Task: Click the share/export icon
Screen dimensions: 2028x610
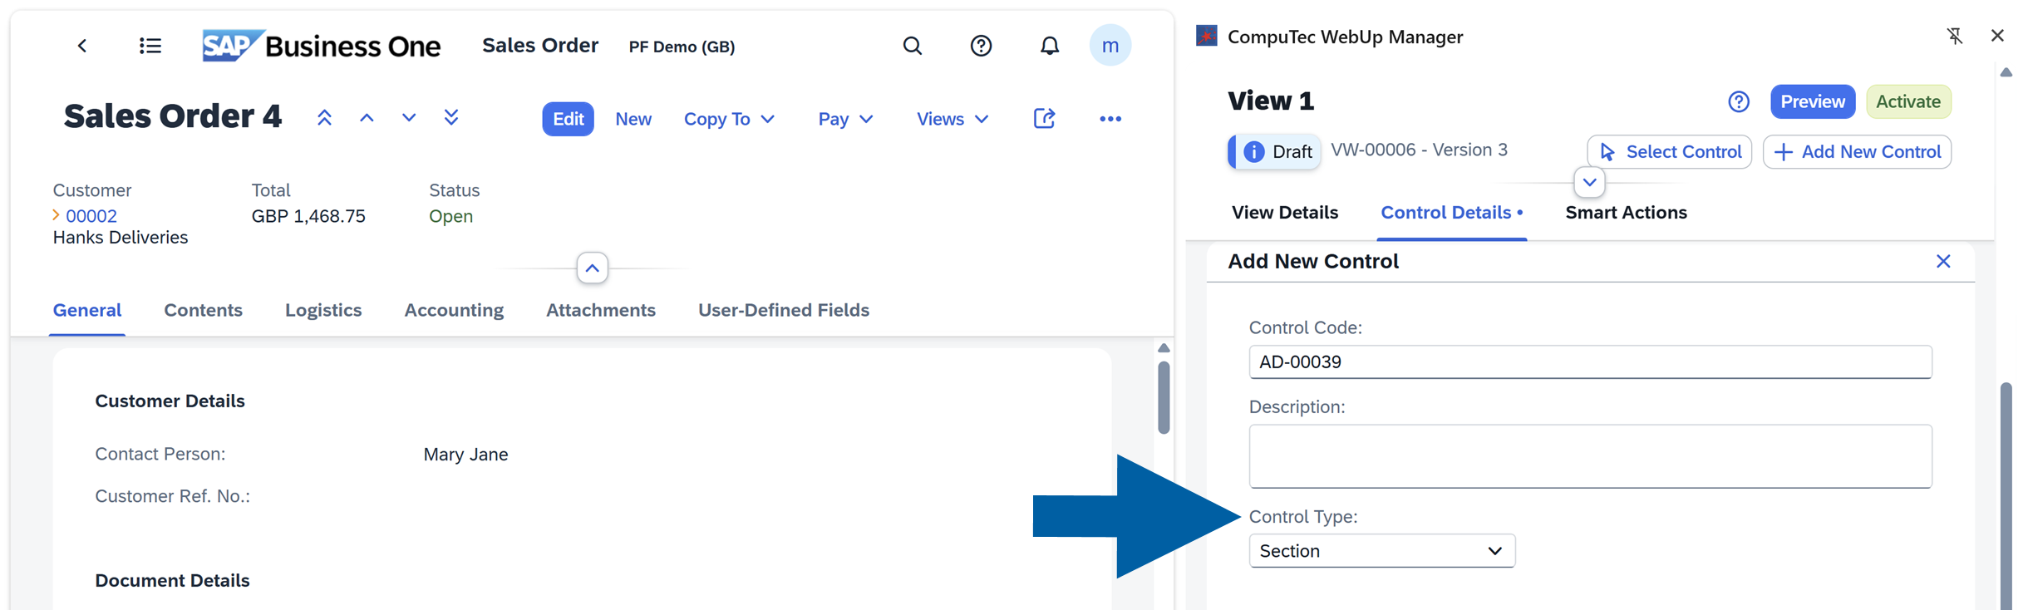Action: [x=1045, y=119]
